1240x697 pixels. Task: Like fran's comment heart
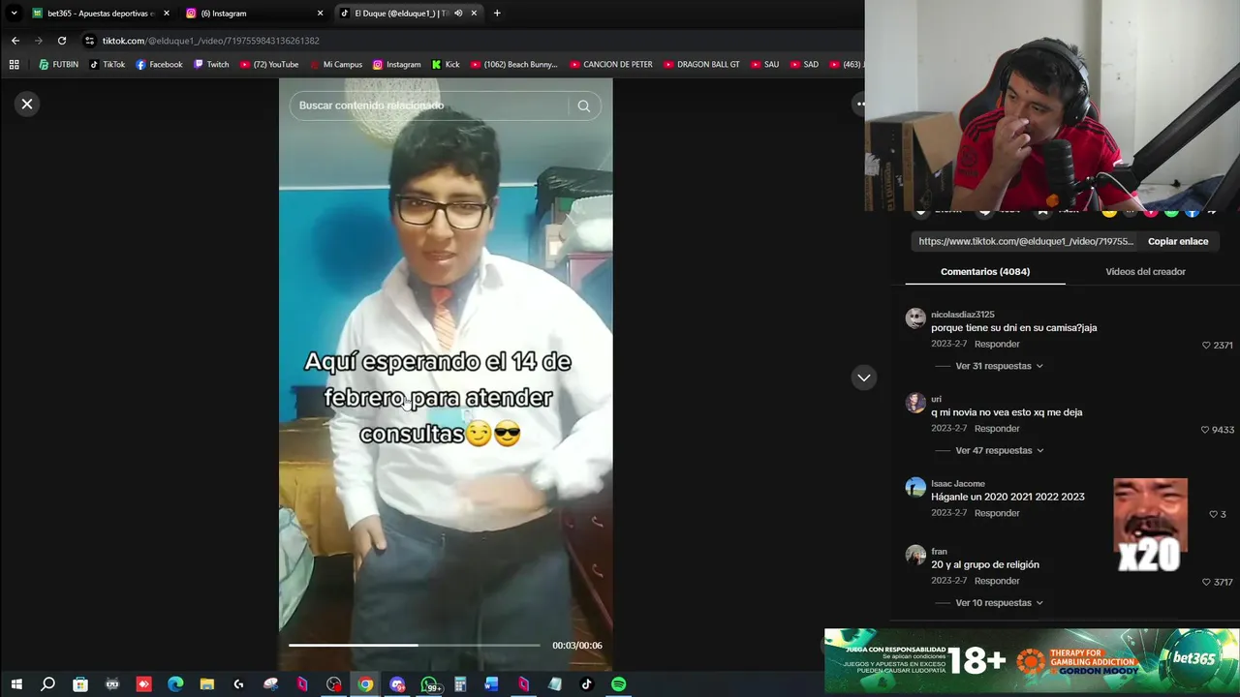[1206, 582]
